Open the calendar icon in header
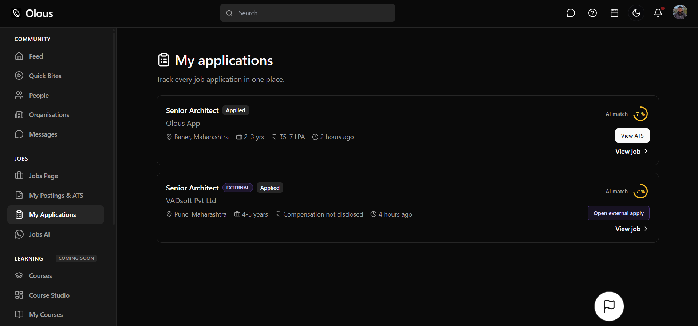 pos(614,13)
